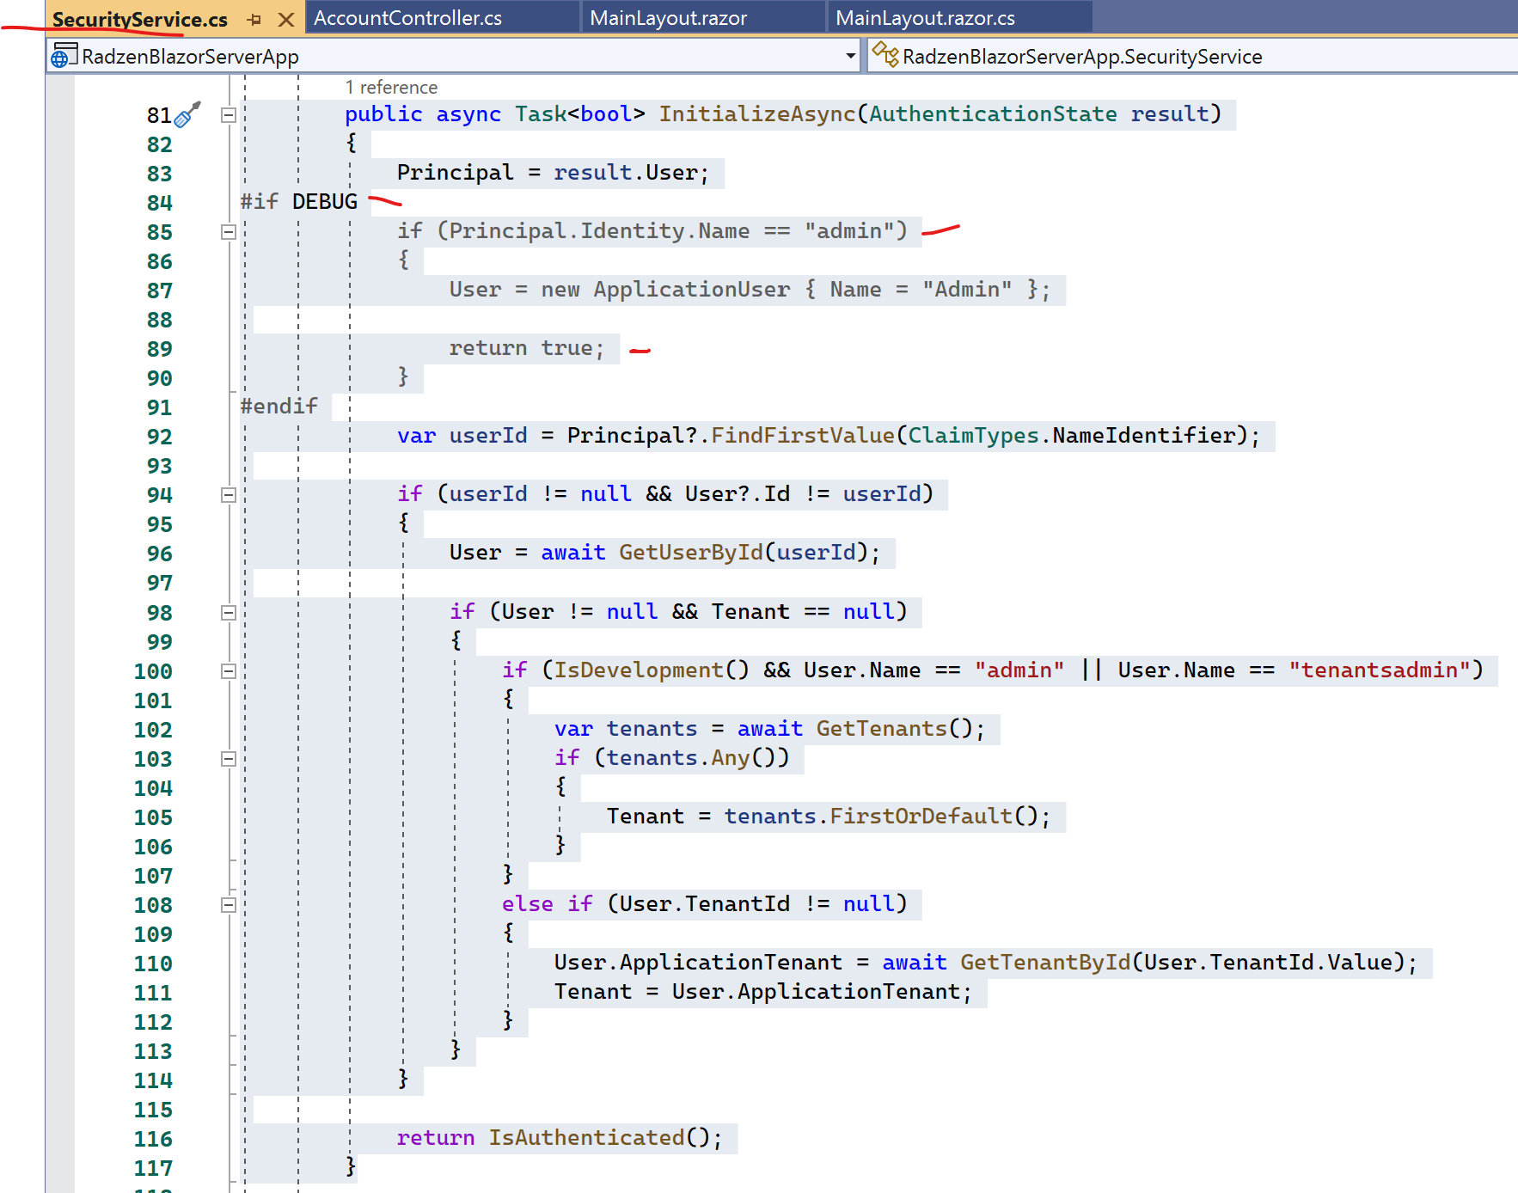
Task: Select the SecurityService.cs tab
Action: click(x=140, y=19)
